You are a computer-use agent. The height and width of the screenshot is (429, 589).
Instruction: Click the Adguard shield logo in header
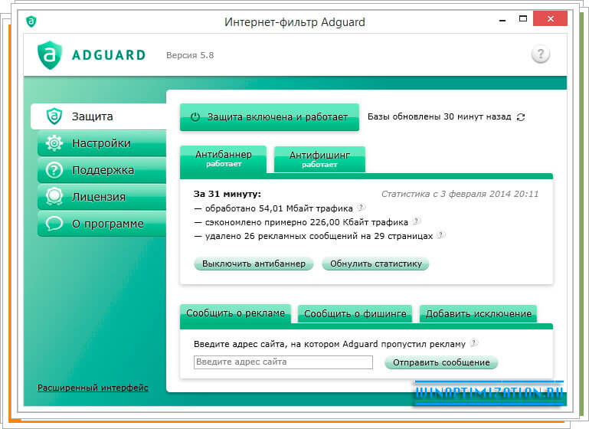[x=49, y=55]
